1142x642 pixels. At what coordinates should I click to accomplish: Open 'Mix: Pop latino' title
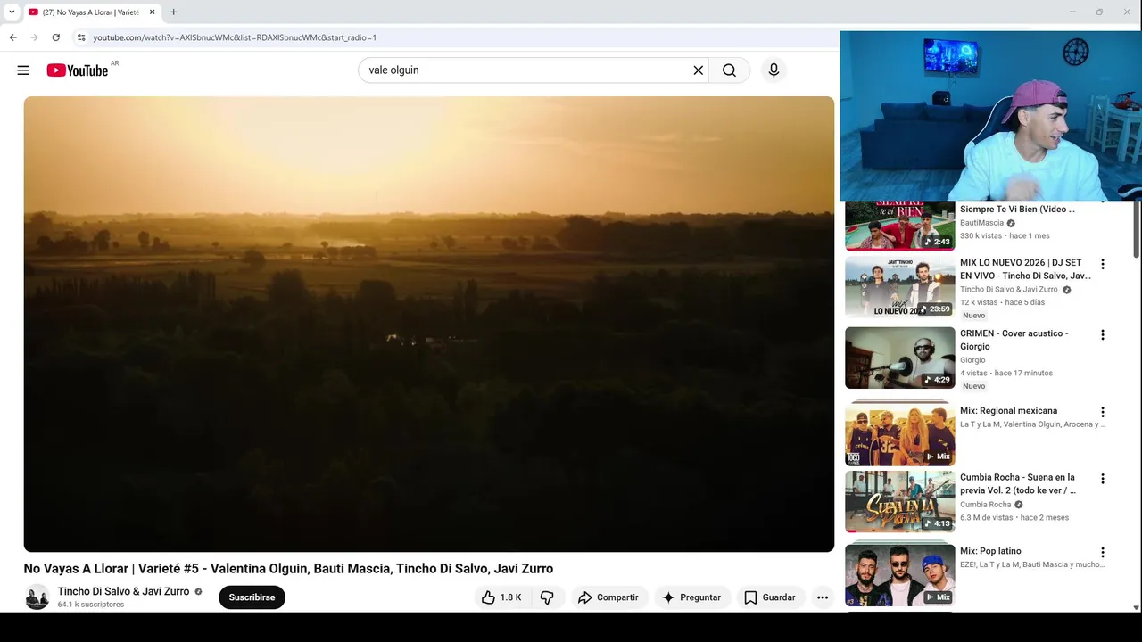point(990,551)
